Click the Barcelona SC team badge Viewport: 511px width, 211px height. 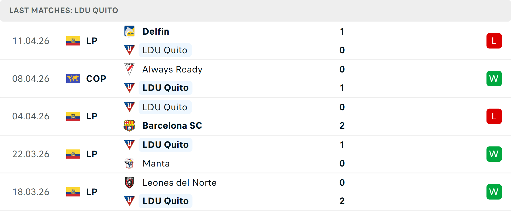(x=129, y=125)
